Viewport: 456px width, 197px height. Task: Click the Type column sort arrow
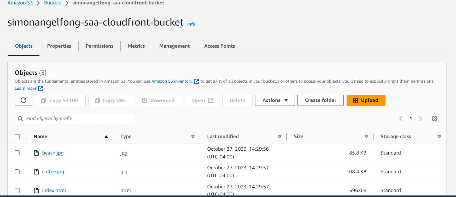pos(193,137)
